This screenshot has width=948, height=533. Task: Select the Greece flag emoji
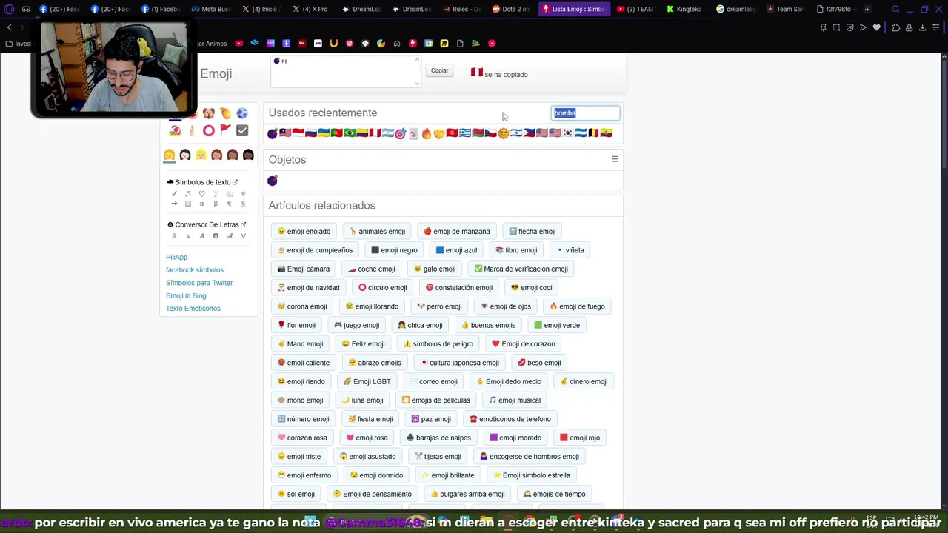pyautogui.click(x=465, y=133)
